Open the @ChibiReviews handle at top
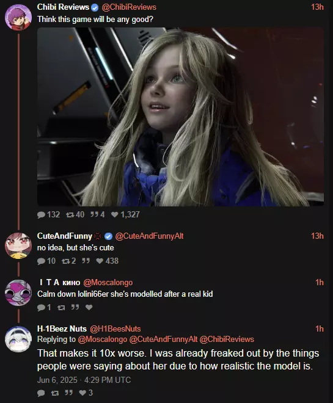This screenshot has height=403, width=333. 129,7
